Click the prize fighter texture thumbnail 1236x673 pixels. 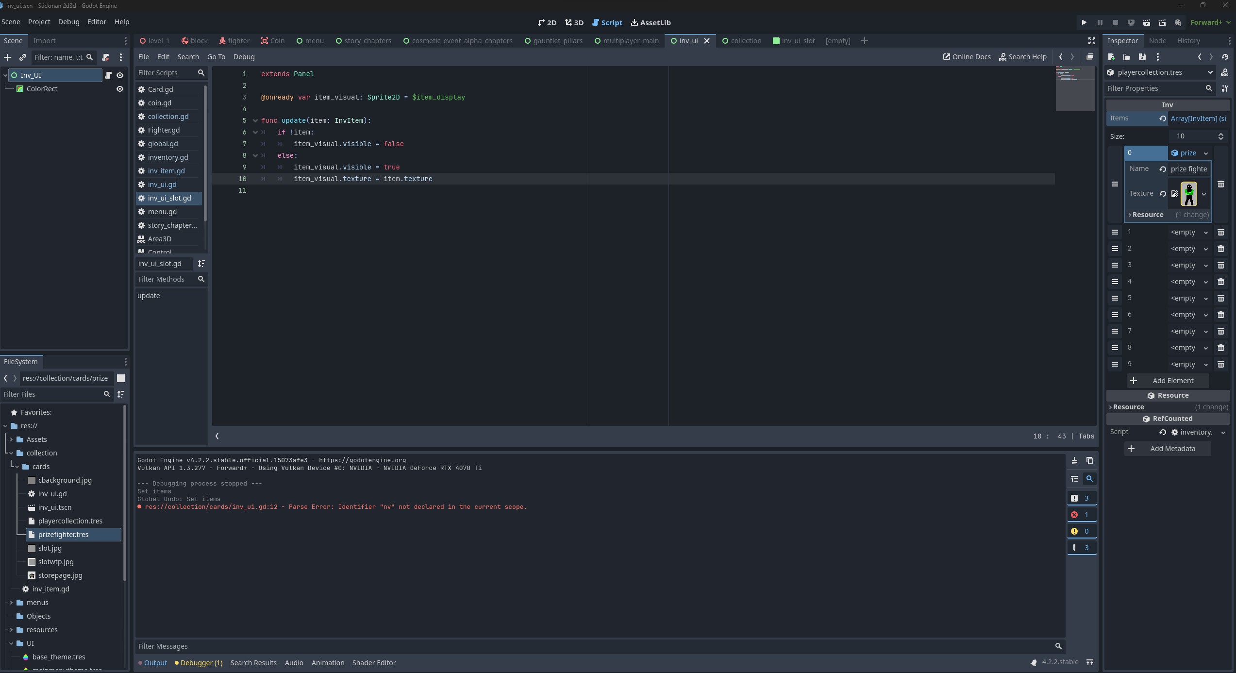point(1188,194)
